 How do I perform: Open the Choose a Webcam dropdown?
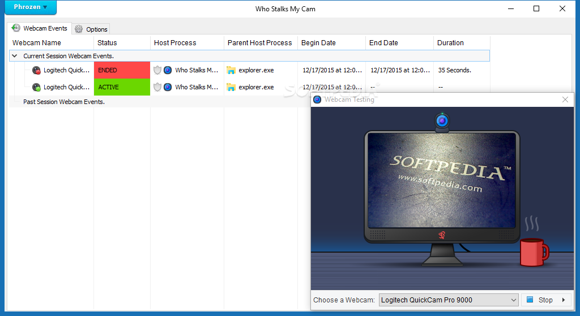pos(449,300)
